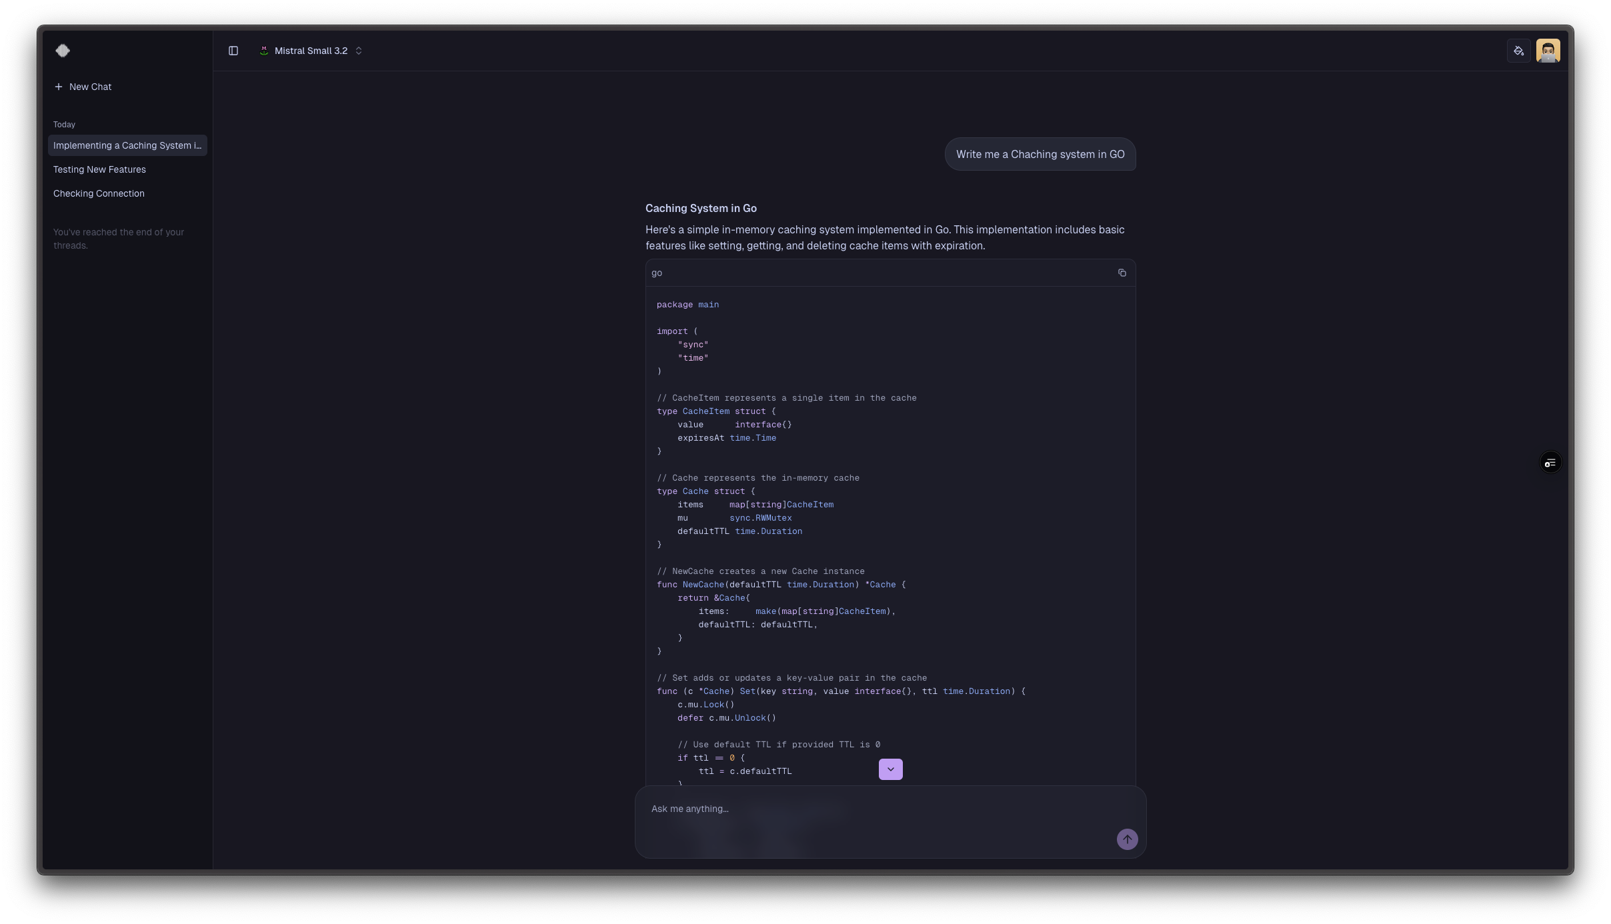
Task: Copy the Go code block
Action: [1122, 273]
